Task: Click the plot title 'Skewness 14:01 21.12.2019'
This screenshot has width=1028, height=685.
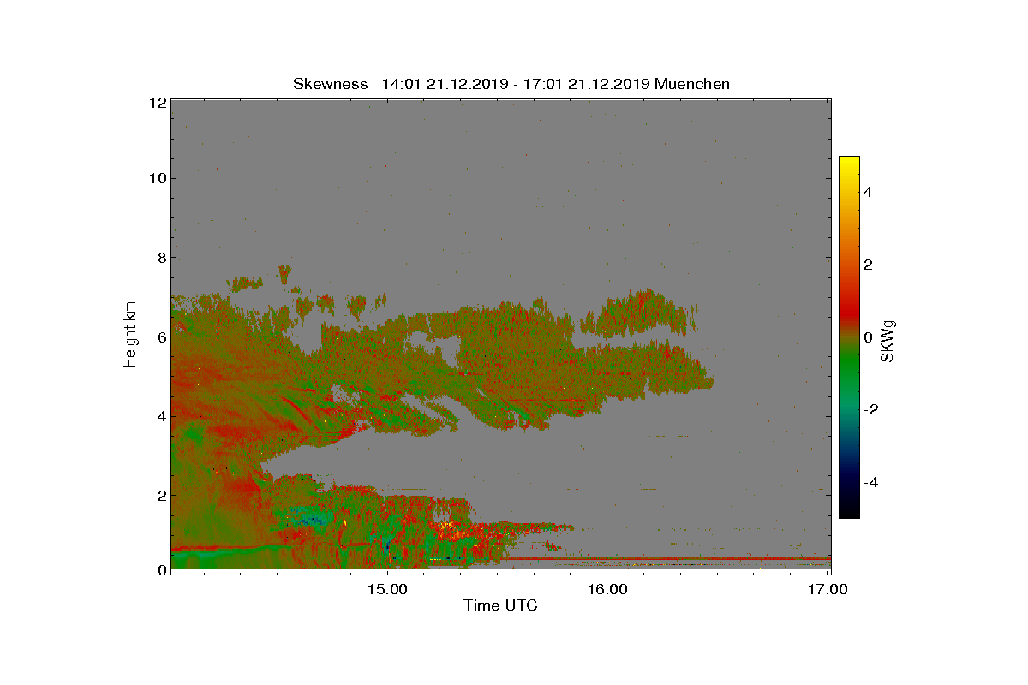Action: (x=511, y=84)
